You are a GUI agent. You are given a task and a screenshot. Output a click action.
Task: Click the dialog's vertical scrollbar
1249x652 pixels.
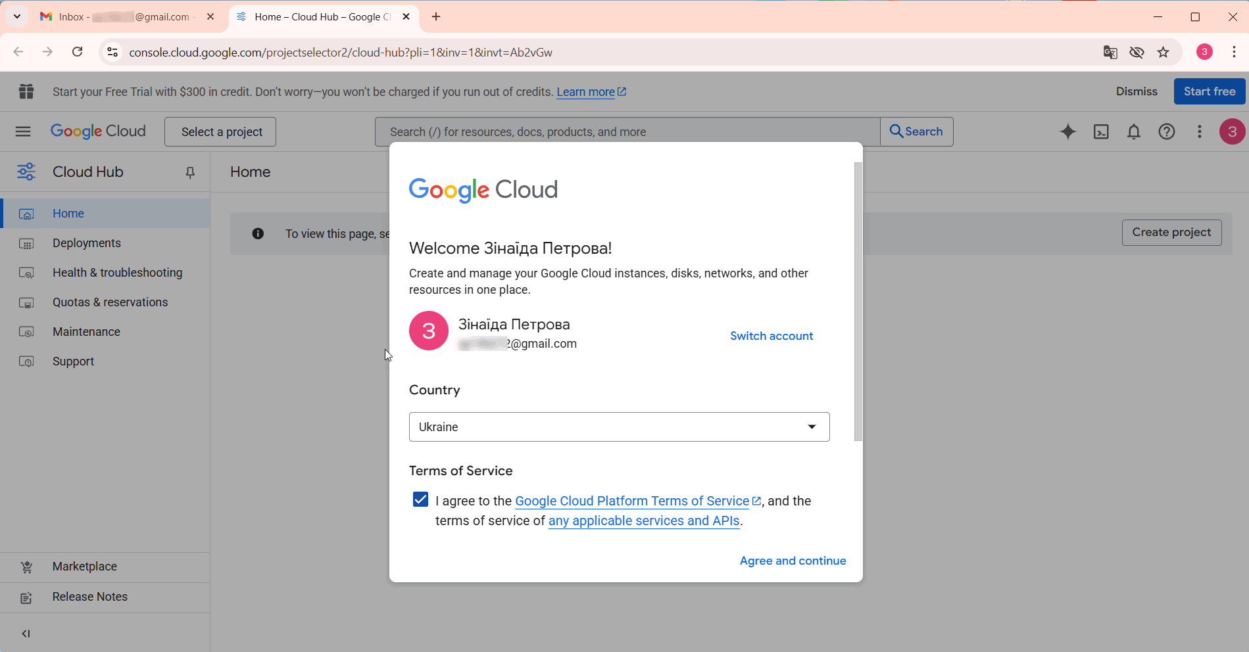tap(858, 302)
